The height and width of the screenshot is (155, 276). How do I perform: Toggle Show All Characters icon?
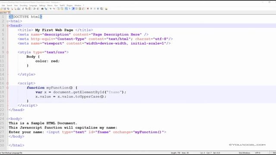pos(69,9)
